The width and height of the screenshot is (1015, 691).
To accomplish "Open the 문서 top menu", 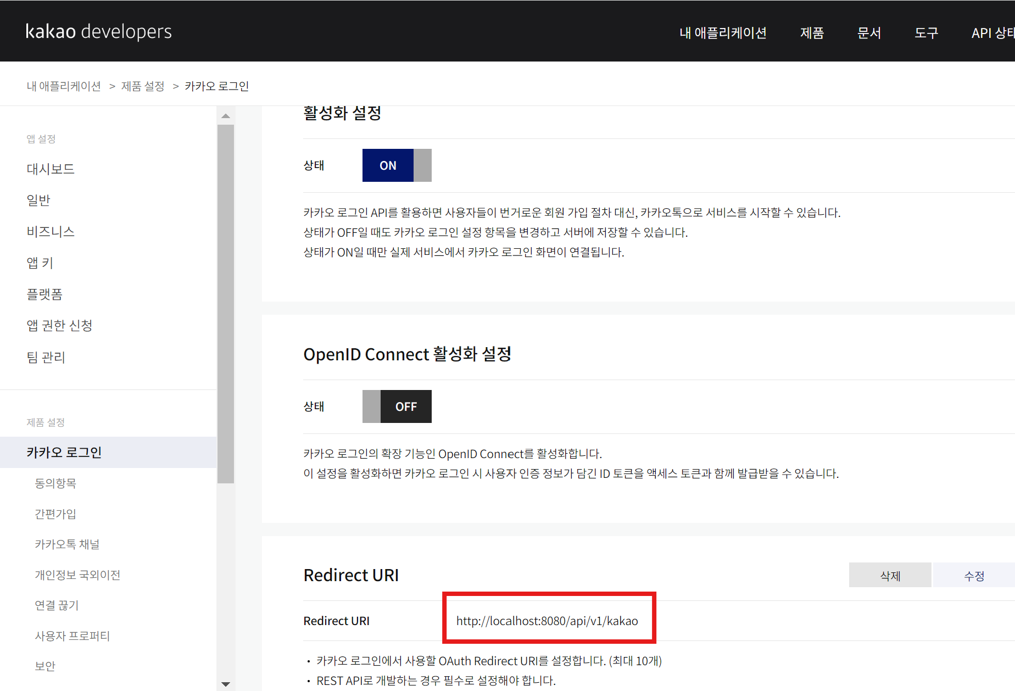I will click(x=869, y=33).
